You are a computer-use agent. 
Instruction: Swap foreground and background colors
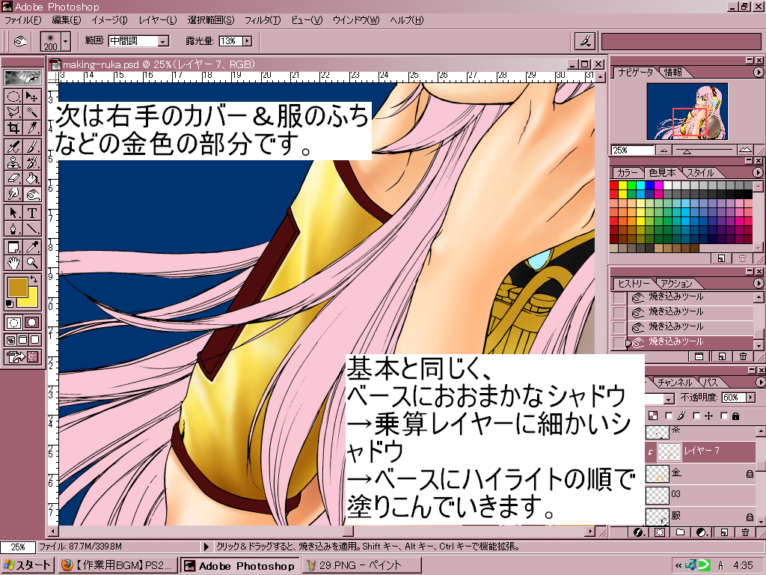click(x=34, y=279)
